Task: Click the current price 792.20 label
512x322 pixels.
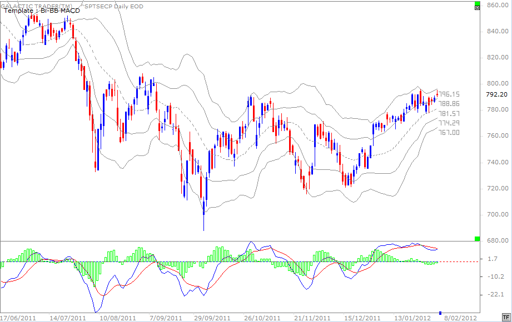Action: (496, 94)
